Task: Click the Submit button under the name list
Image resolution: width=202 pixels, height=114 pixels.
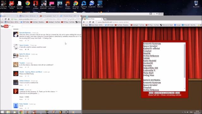Action: tap(151, 93)
